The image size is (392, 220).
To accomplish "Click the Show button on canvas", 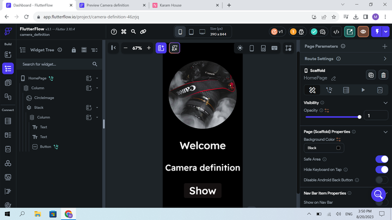I will point(203,191).
